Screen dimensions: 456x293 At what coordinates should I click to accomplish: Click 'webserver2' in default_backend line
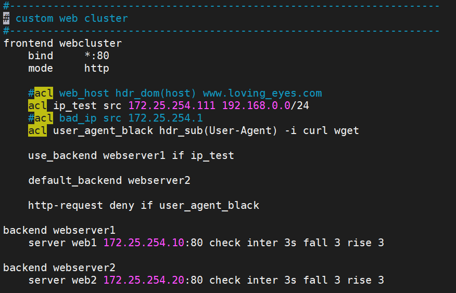(159, 181)
